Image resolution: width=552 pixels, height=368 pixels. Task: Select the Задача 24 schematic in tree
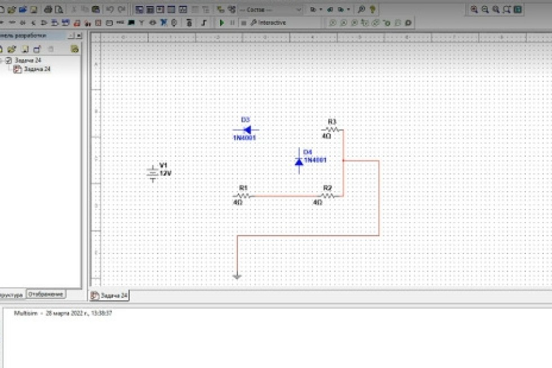pos(37,69)
